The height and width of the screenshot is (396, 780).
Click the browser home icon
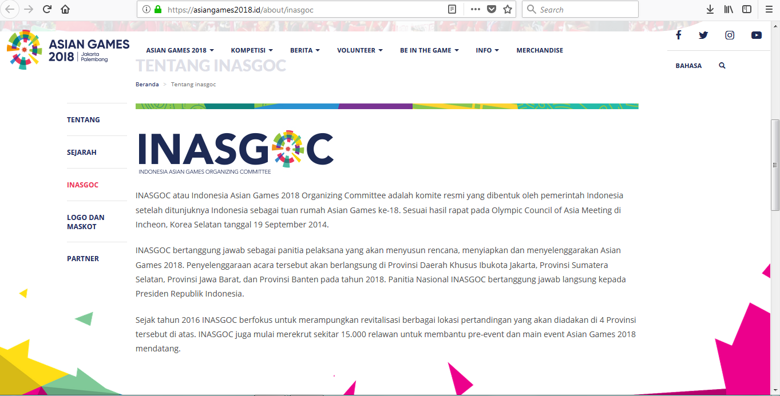[65, 9]
